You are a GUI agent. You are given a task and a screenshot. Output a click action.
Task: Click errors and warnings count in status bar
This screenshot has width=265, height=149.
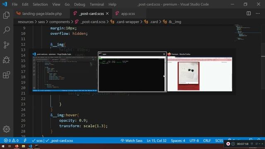[x=11, y=141]
